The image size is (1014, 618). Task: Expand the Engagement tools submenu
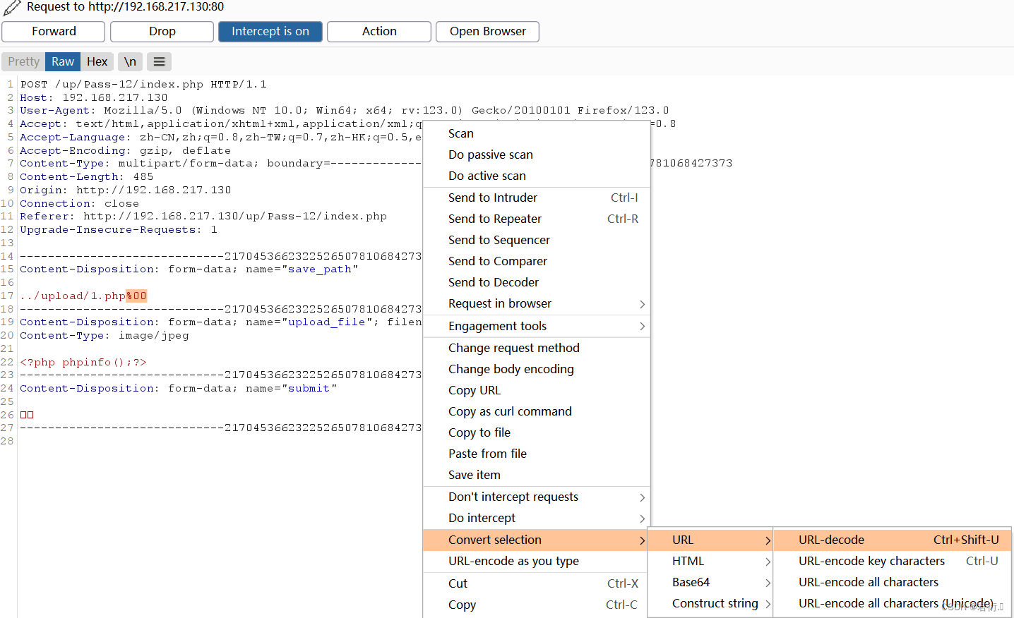536,326
